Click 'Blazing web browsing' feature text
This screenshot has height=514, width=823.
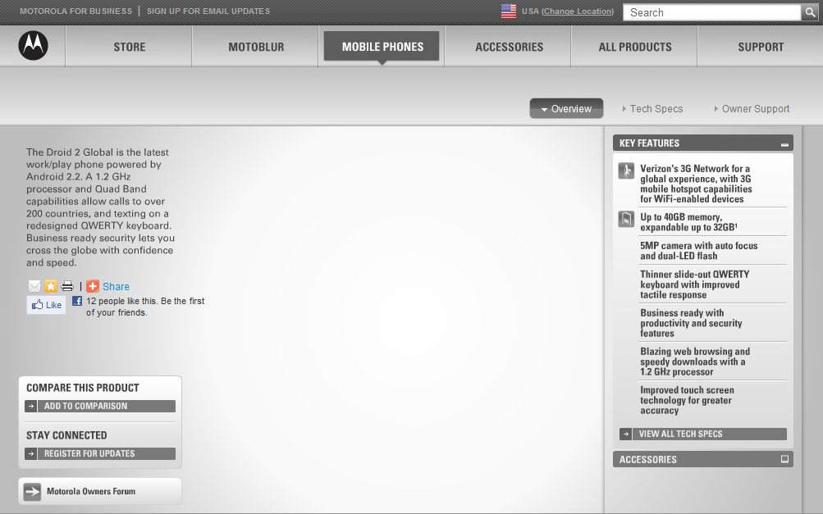695,362
